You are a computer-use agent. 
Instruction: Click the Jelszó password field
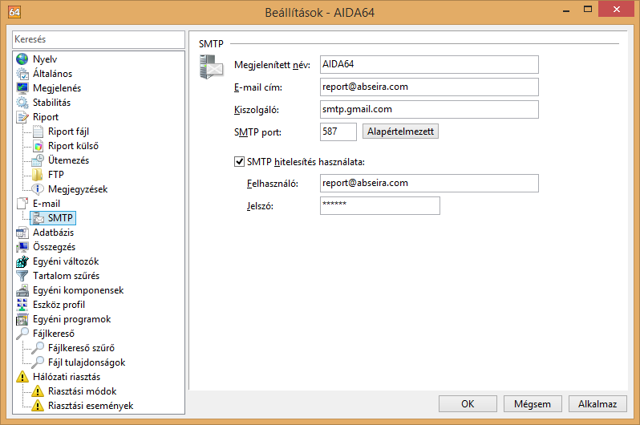click(x=379, y=206)
